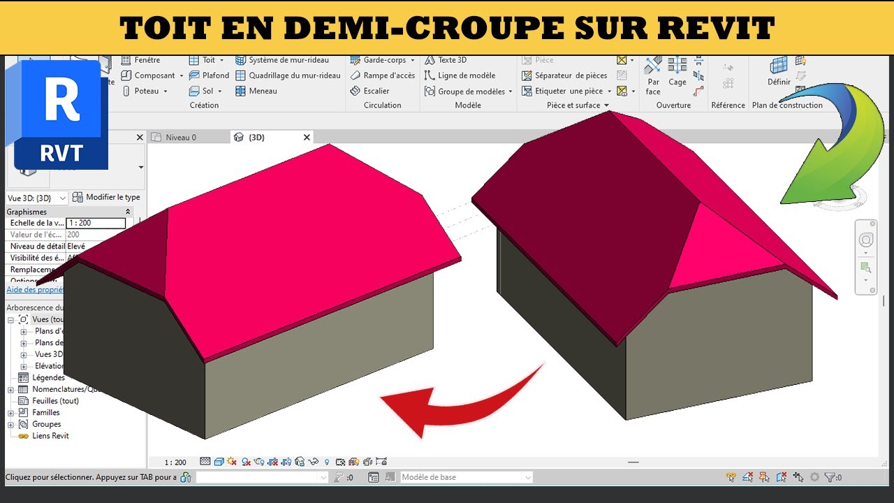Toggle shadows icon in view control bar

pyautogui.click(x=246, y=462)
